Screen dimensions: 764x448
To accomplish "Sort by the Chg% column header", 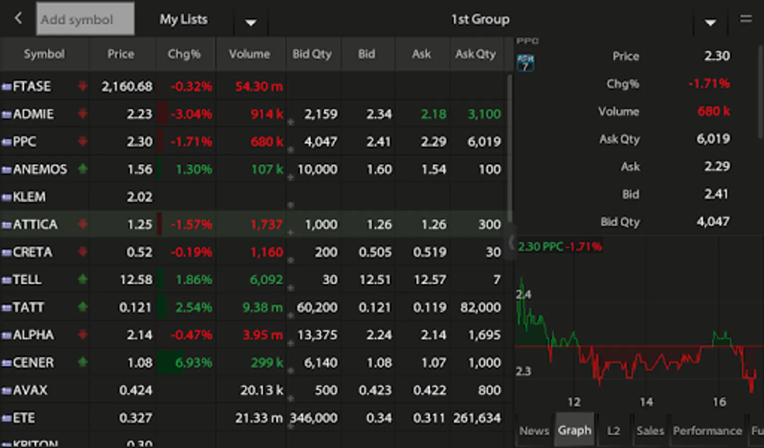I will 184,54.
